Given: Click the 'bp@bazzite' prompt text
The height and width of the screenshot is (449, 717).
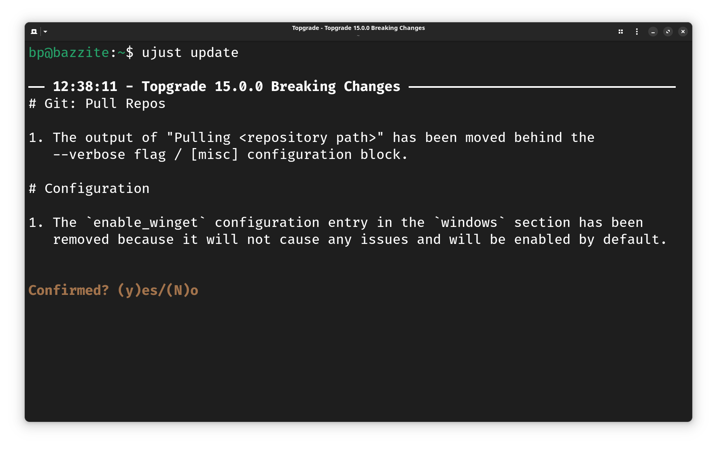Looking at the screenshot, I should [69, 53].
